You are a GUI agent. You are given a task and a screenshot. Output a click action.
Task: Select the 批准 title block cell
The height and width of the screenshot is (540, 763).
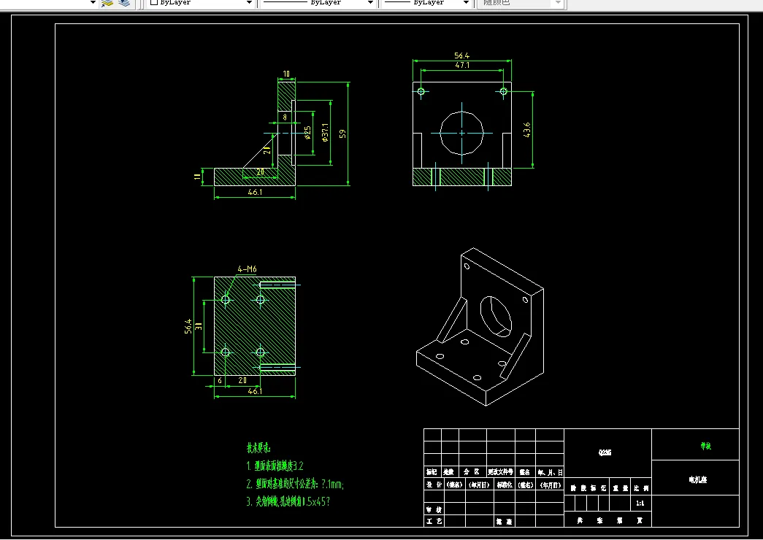tap(504, 522)
